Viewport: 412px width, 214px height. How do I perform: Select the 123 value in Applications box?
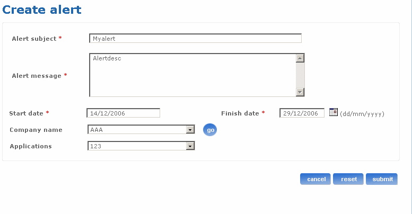[x=137, y=146]
